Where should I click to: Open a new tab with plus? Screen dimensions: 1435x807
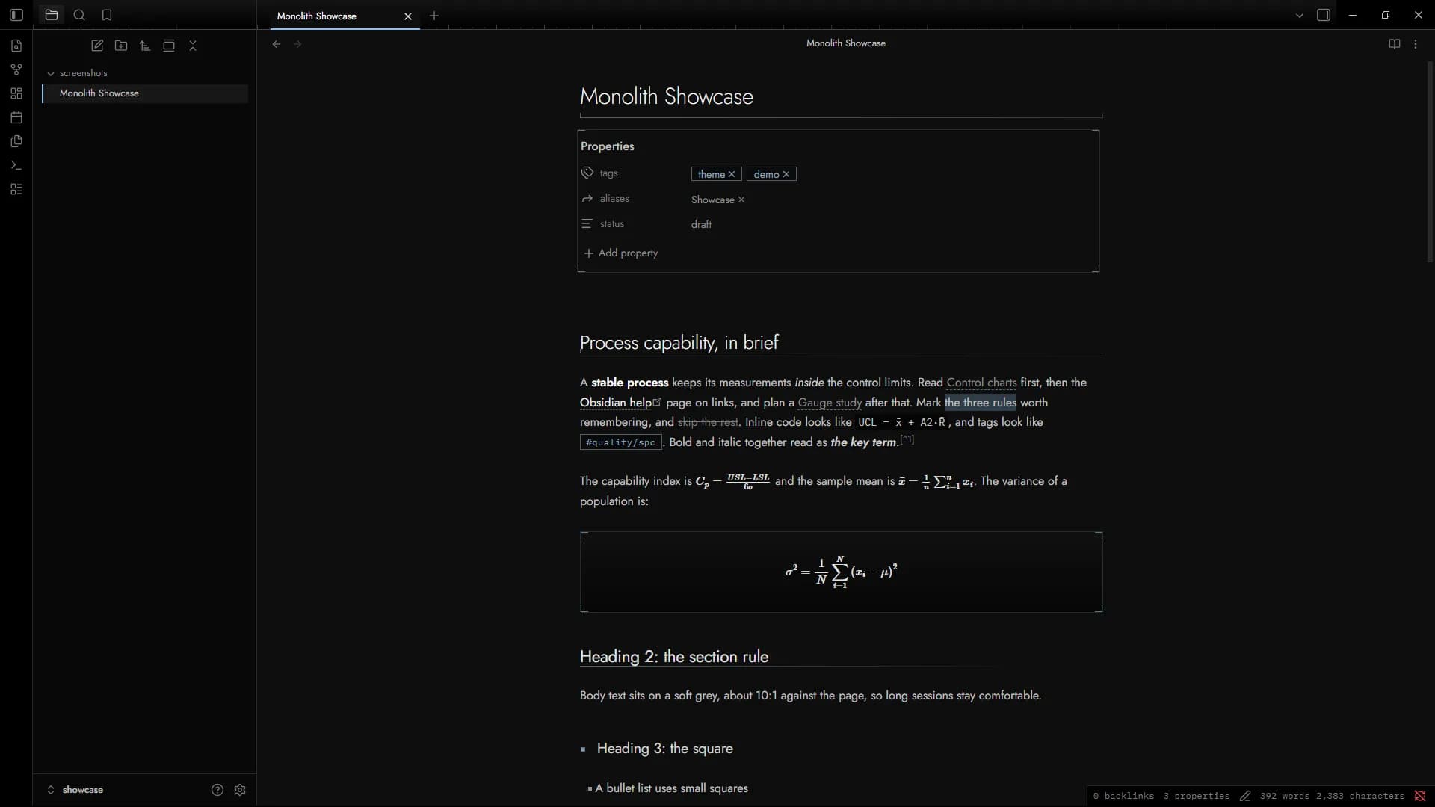tap(434, 16)
